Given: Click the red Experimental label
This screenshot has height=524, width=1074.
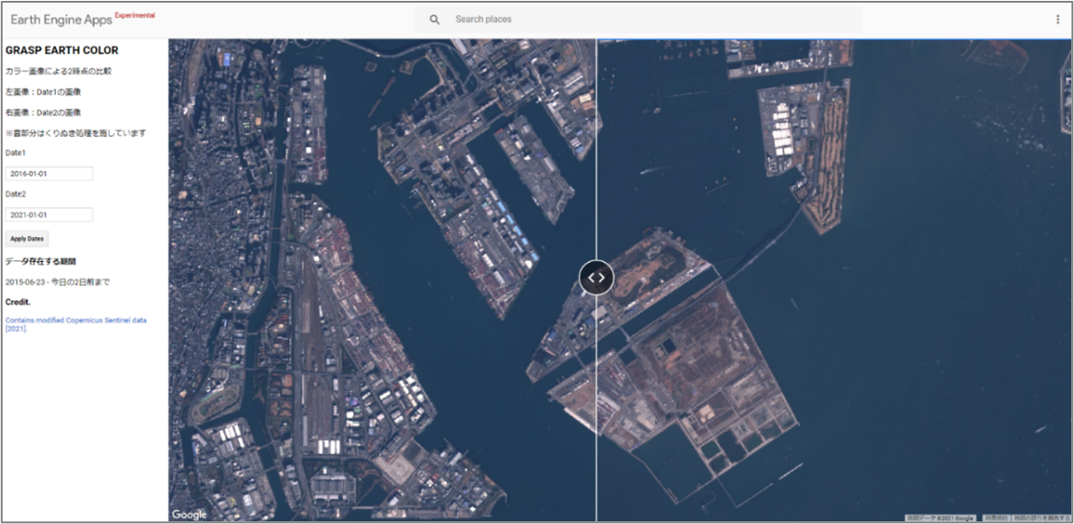Looking at the screenshot, I should pos(134,15).
